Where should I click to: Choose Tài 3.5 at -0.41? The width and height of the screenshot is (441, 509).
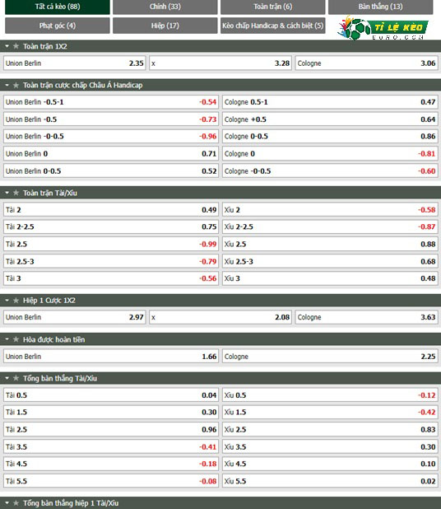[111, 447]
